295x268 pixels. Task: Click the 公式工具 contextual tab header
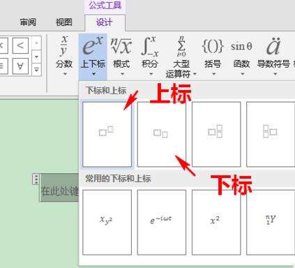pyautogui.click(x=105, y=6)
